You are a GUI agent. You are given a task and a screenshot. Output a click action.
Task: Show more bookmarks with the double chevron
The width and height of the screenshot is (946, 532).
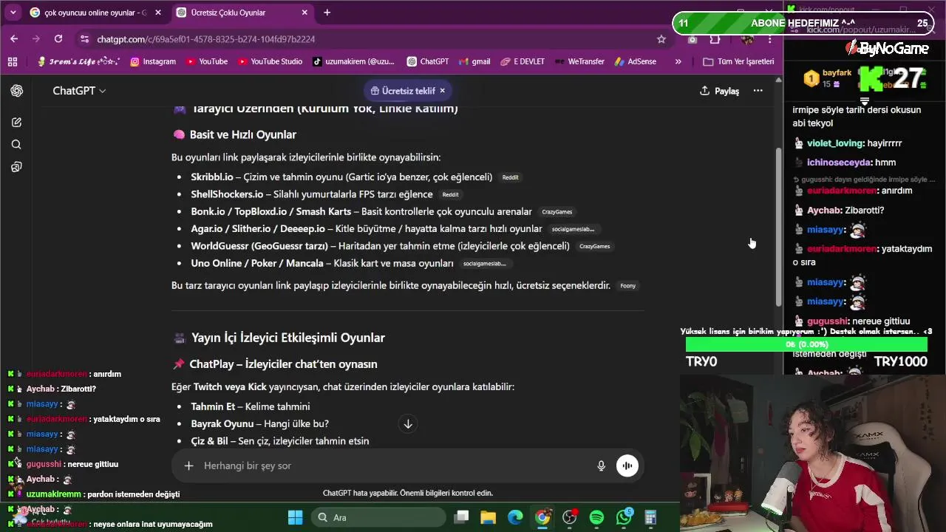pyautogui.click(x=678, y=61)
